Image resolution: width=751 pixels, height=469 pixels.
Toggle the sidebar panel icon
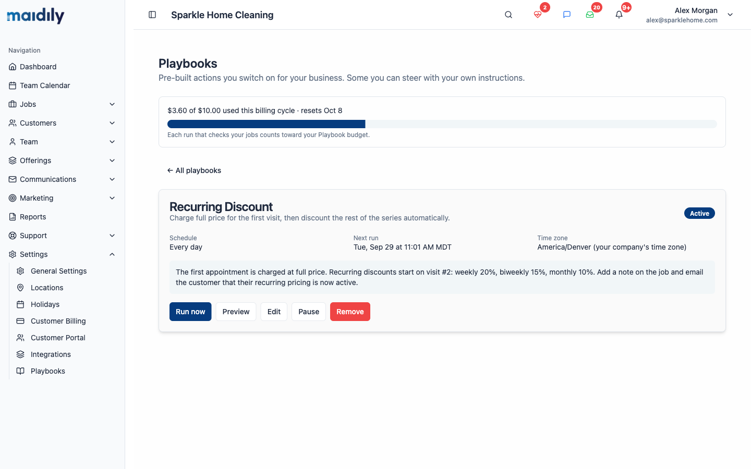pos(152,15)
